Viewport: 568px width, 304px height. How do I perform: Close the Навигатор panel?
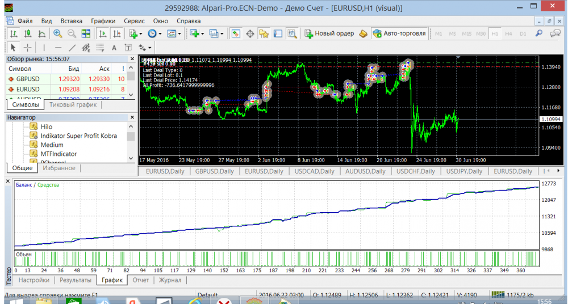(x=132, y=117)
